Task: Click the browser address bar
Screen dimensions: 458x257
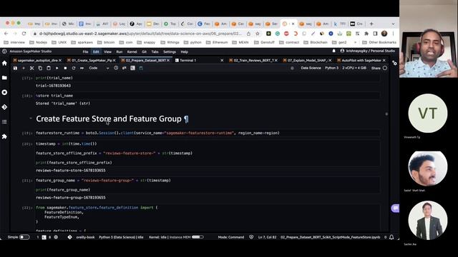Action: point(140,34)
